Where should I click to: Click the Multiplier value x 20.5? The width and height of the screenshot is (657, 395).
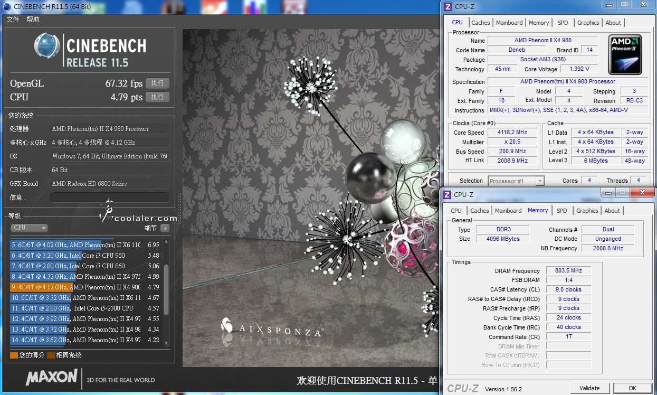512,142
